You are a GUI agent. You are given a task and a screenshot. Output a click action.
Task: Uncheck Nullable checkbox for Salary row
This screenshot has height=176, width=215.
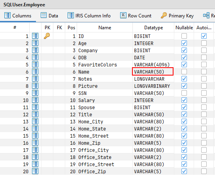tap(184, 100)
